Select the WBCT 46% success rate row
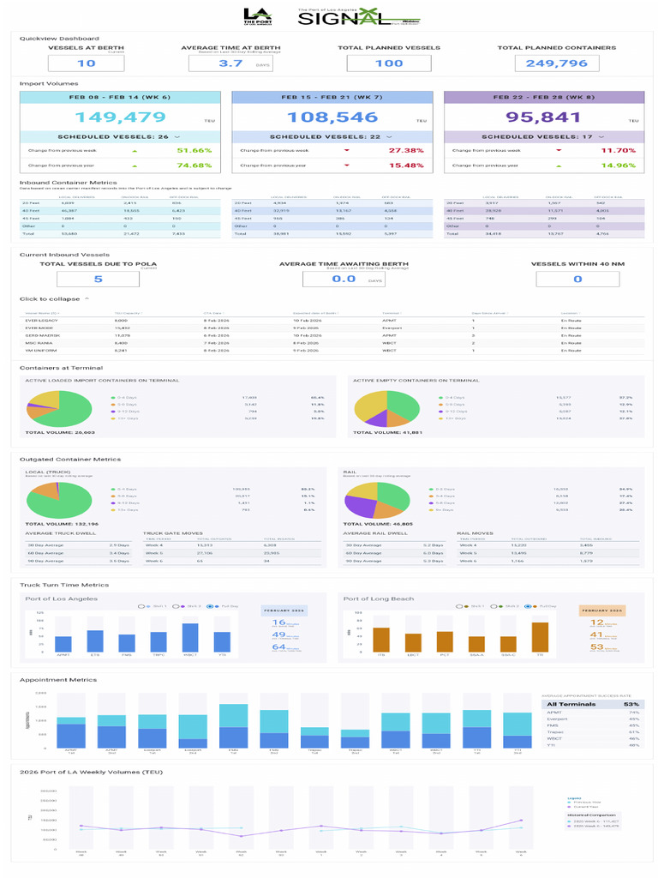Viewport: 658px width, 878px height. pyautogui.click(x=593, y=738)
